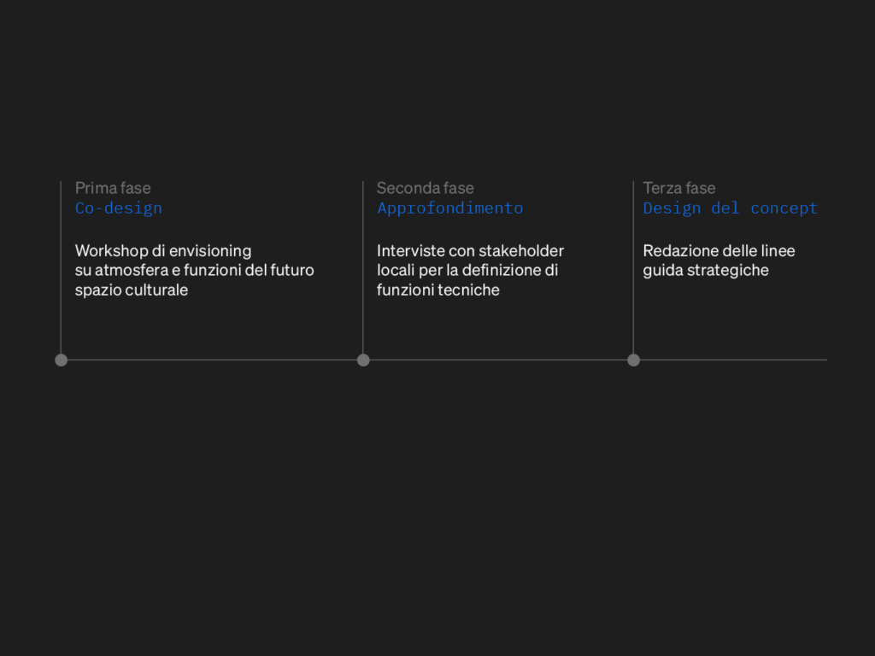
Task: Click the 'Seconda fase' heading text
Action: [x=425, y=188]
